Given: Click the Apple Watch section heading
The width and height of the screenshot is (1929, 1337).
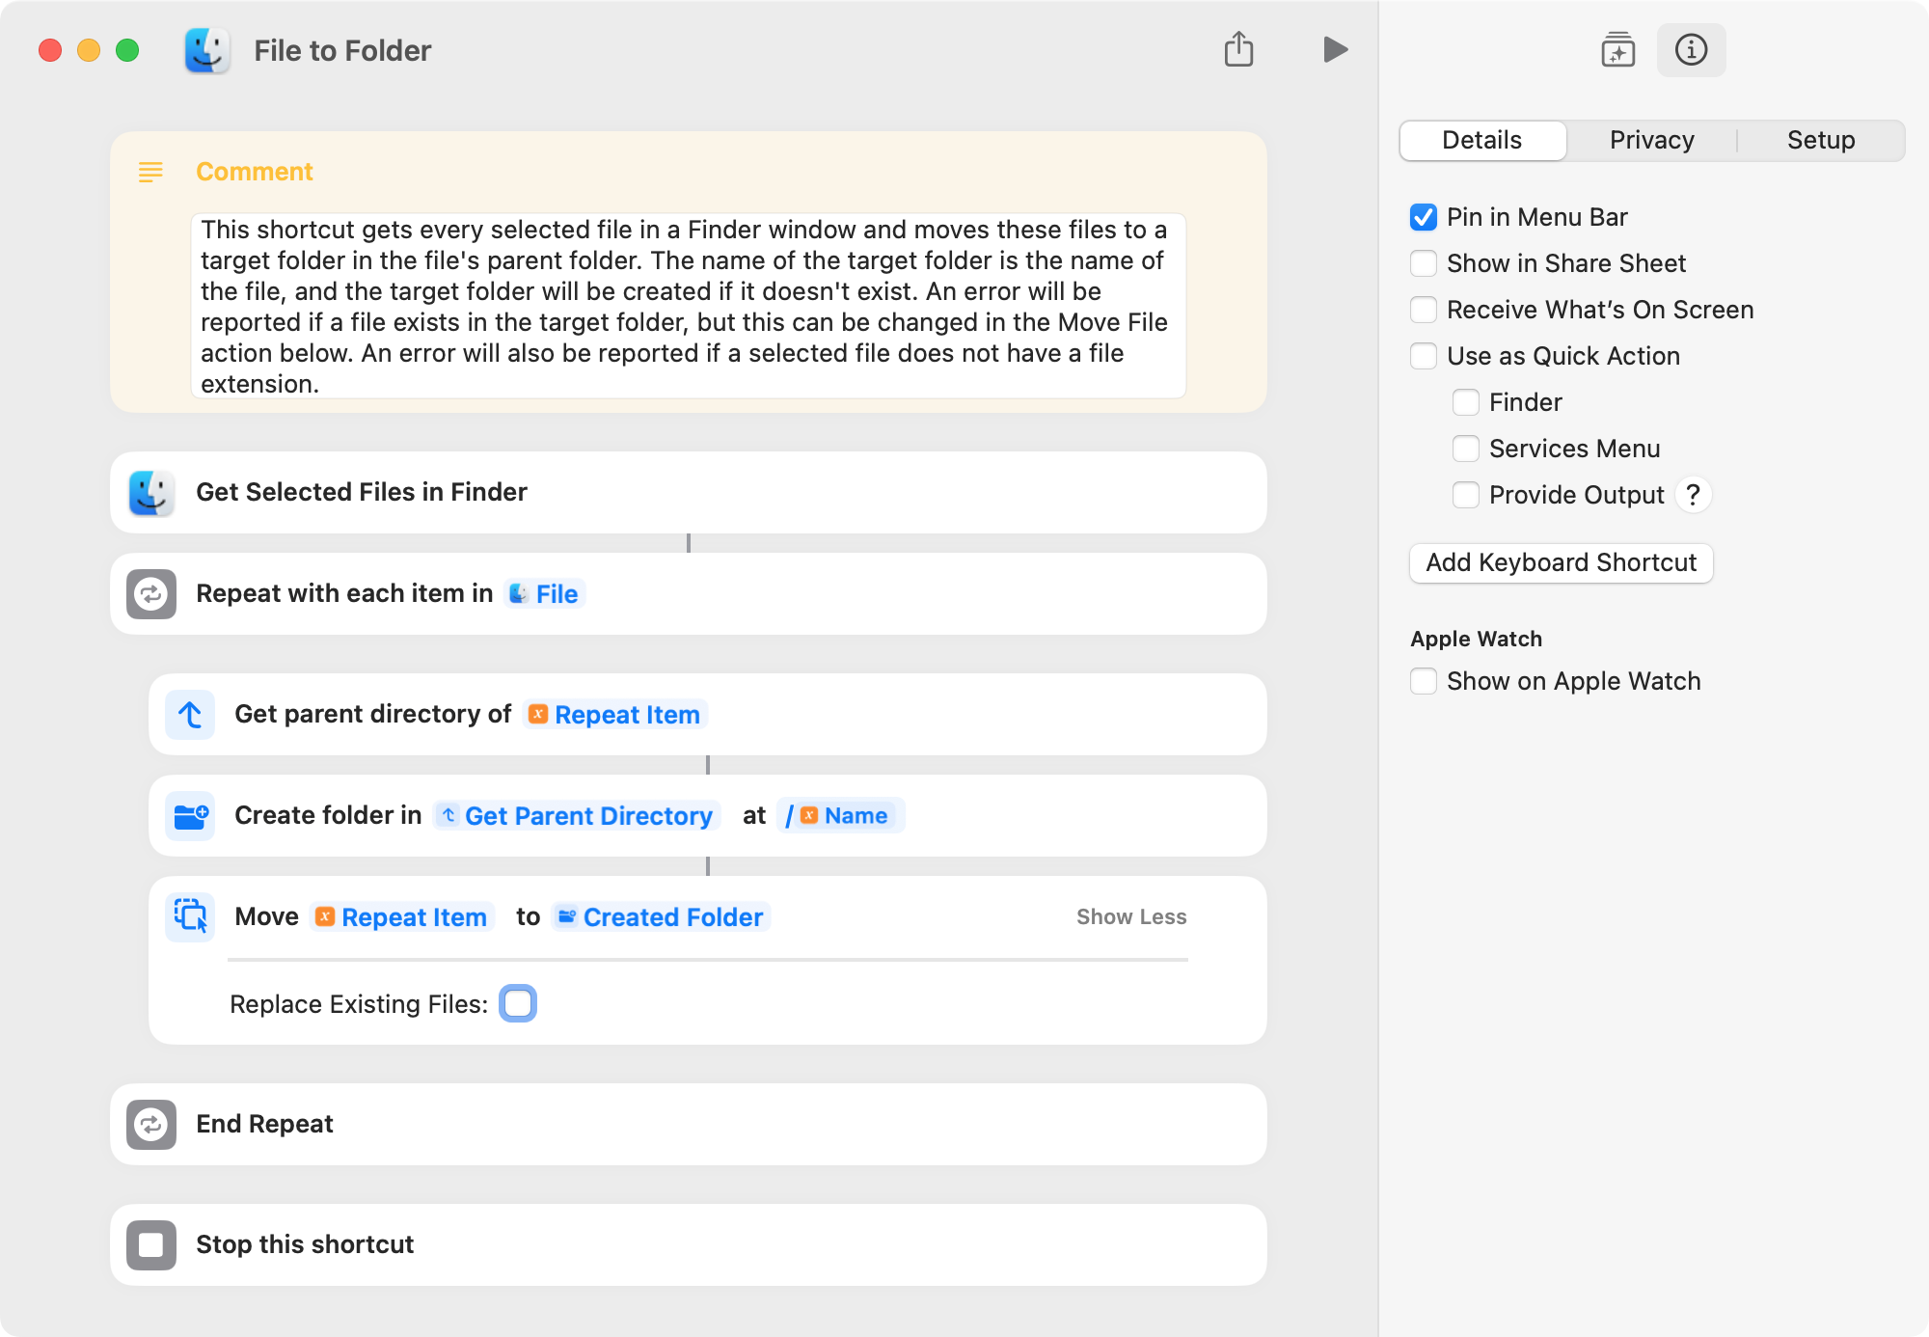Looking at the screenshot, I should click(x=1476, y=639).
